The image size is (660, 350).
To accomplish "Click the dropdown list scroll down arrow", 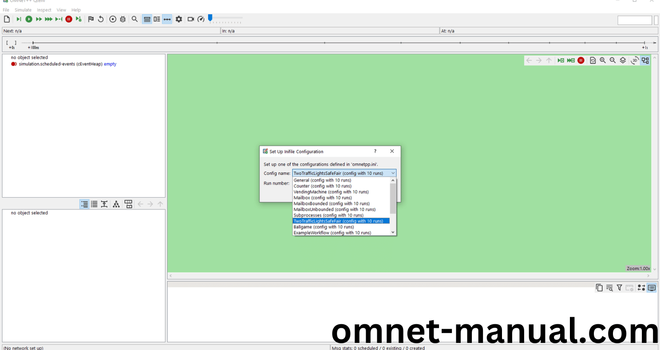I will pos(393,232).
